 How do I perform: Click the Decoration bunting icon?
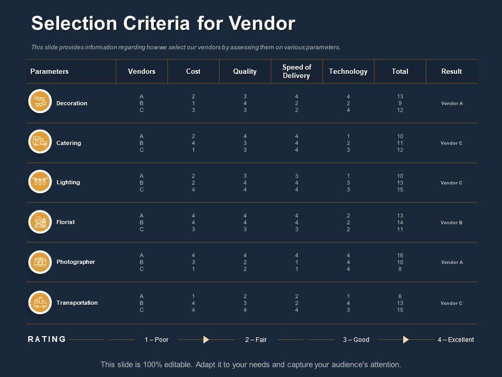[40, 102]
